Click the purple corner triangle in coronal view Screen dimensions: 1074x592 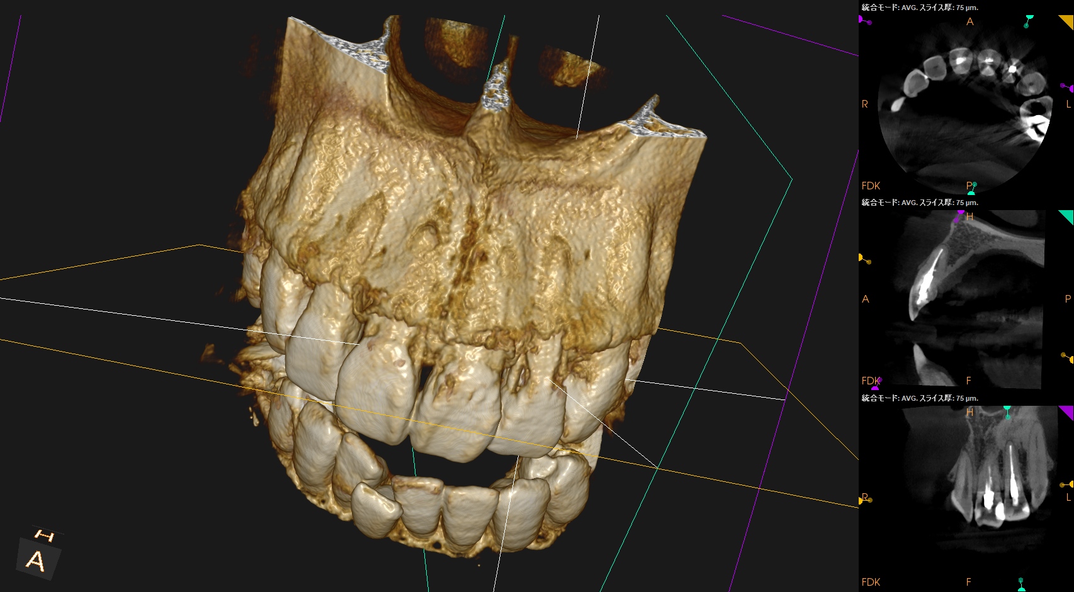tap(1067, 411)
